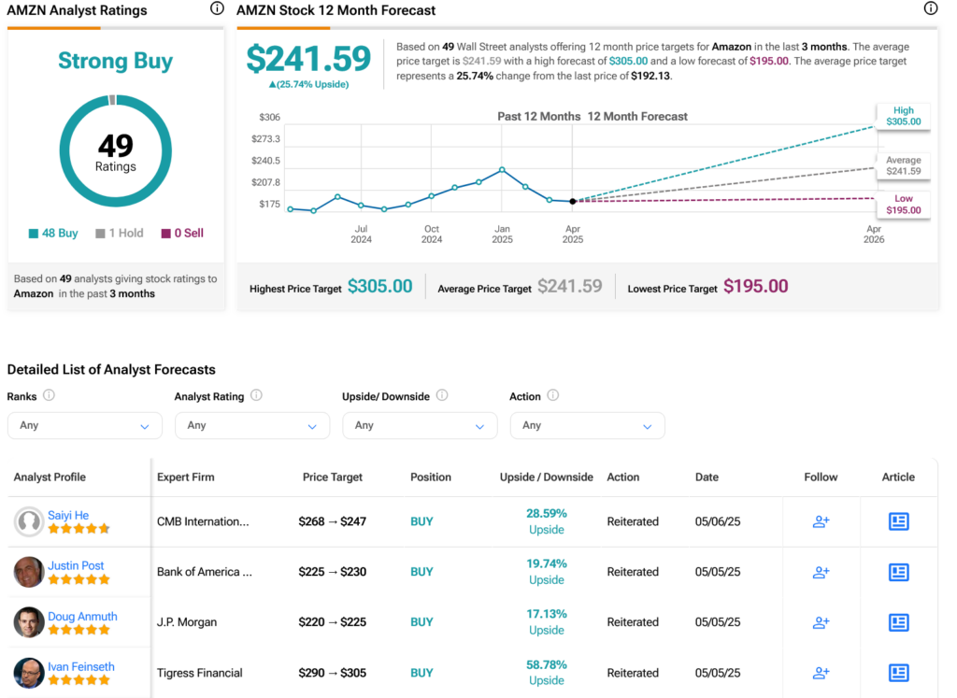Open Justin Post analyst profile link
The width and height of the screenshot is (957, 698).
[x=76, y=565]
